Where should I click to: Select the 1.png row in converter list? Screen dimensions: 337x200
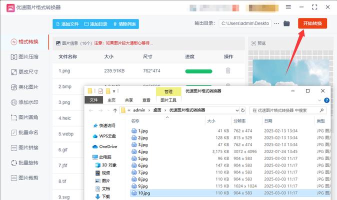coord(148,71)
